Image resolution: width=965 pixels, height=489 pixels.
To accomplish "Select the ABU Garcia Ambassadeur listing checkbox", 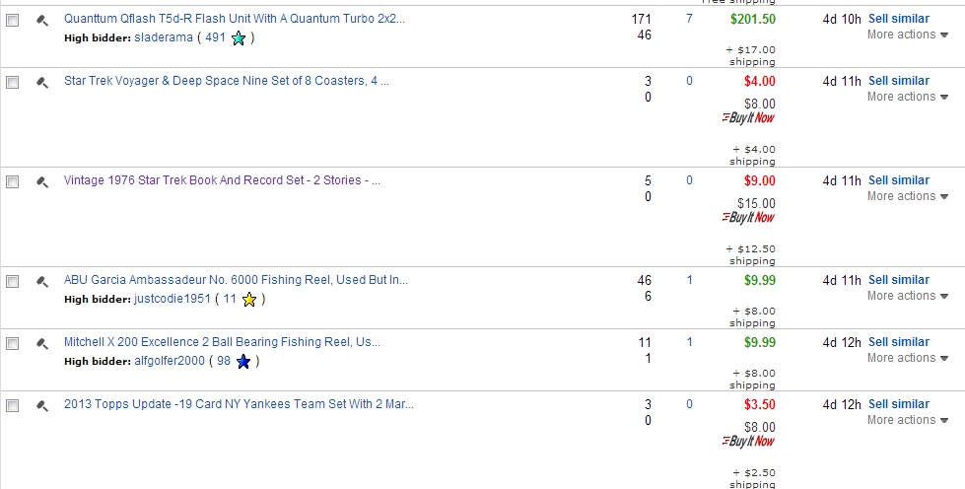I will [12, 281].
